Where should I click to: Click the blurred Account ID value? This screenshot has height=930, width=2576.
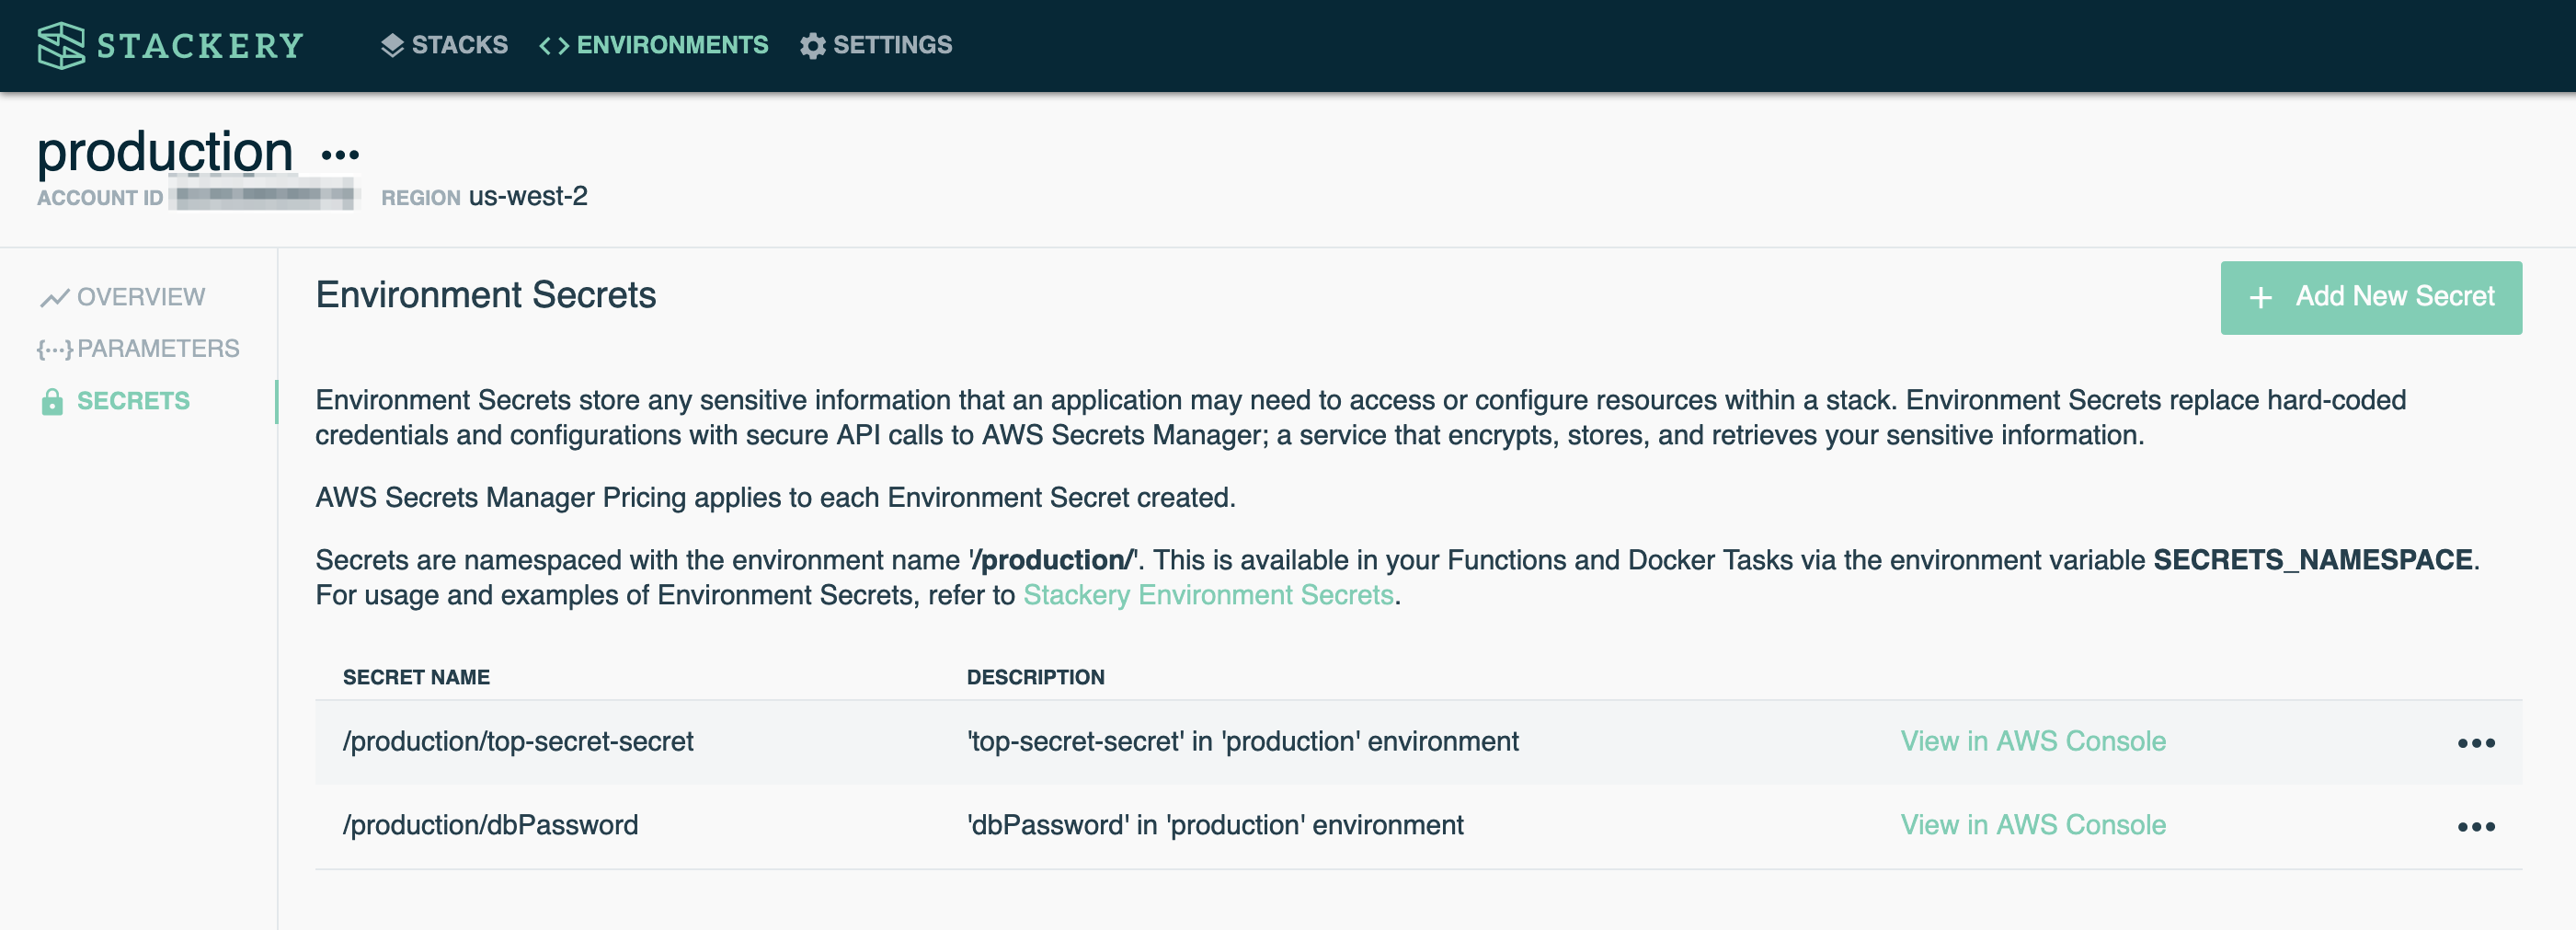point(264,196)
